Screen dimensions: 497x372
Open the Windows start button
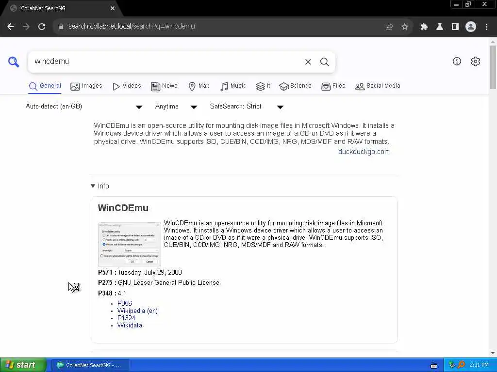pyautogui.click(x=23, y=365)
